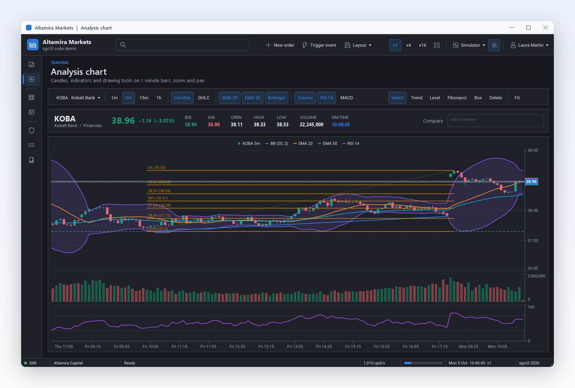Open the Layout dropdown menu

point(358,45)
